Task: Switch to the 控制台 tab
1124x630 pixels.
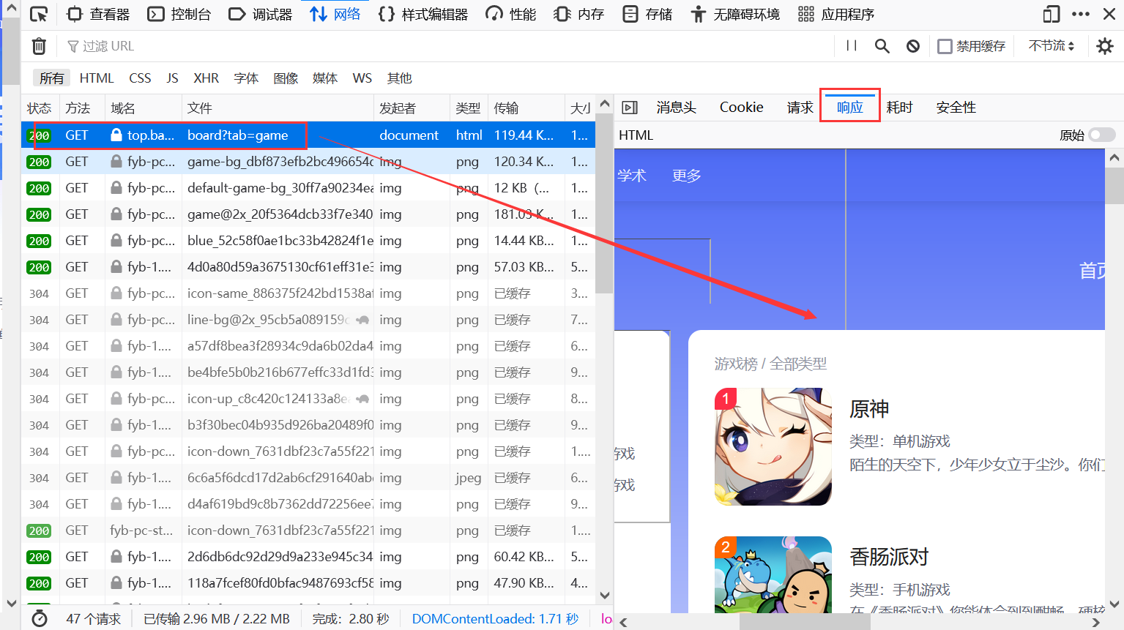Action: pyautogui.click(x=179, y=15)
